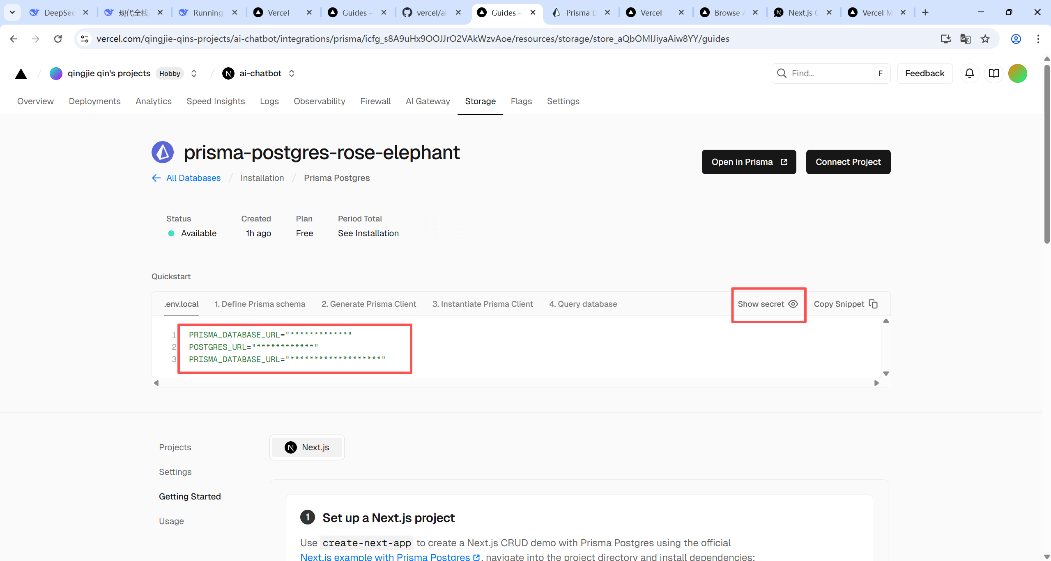Select the Storage tab

(x=480, y=101)
